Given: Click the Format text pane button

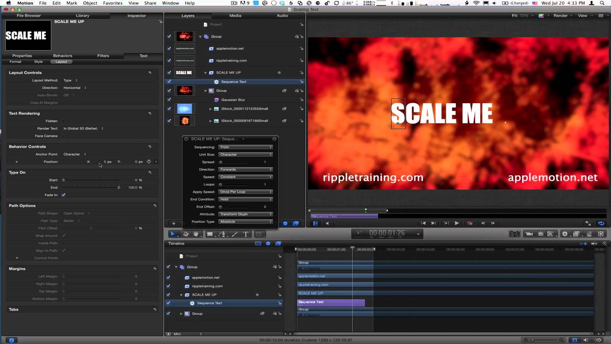Looking at the screenshot, I should tap(15, 62).
